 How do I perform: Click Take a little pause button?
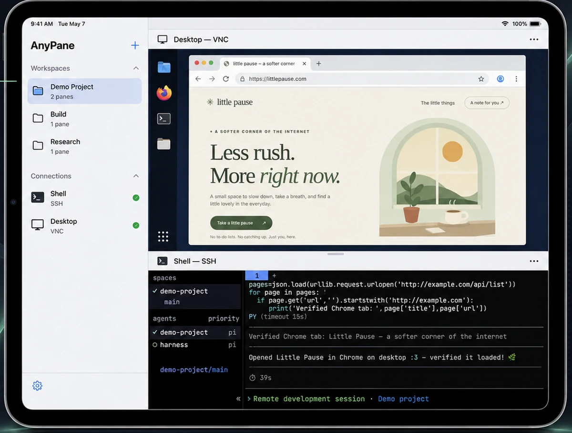click(x=241, y=223)
